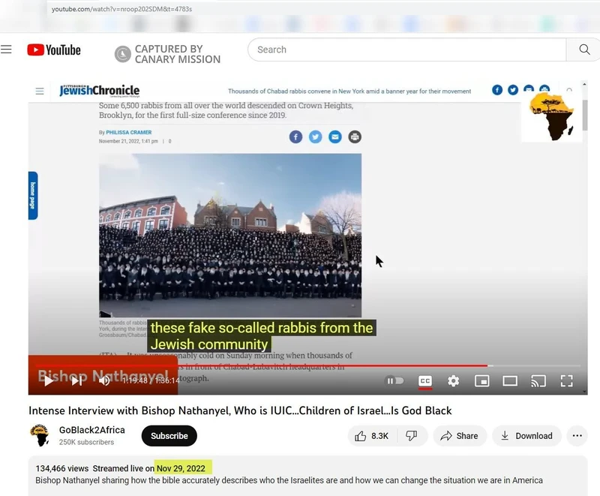The height and width of the screenshot is (496, 600).
Task: Cast the video to a device
Action: (x=538, y=381)
